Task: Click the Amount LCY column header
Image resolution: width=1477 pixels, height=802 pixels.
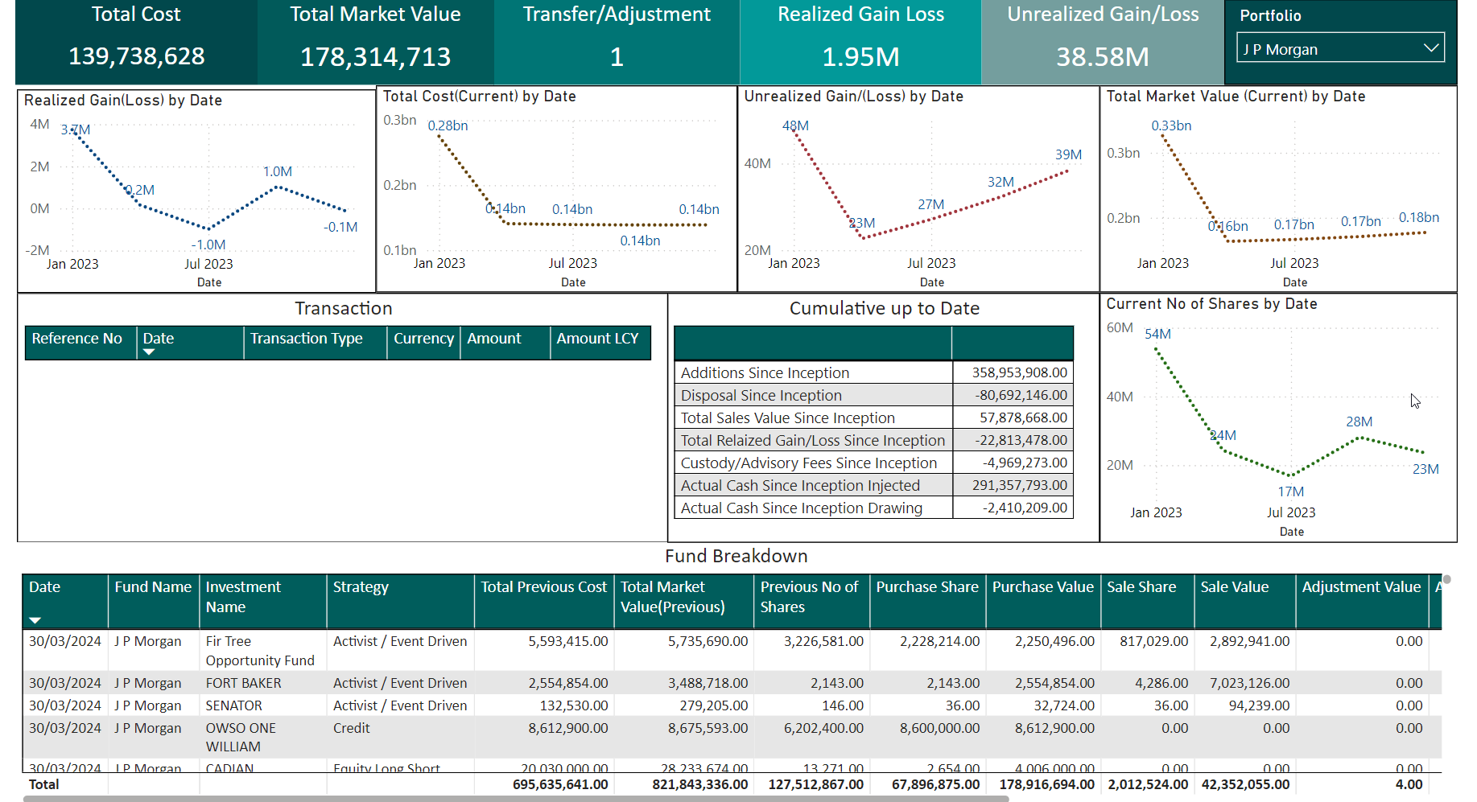Action: pyautogui.click(x=597, y=339)
